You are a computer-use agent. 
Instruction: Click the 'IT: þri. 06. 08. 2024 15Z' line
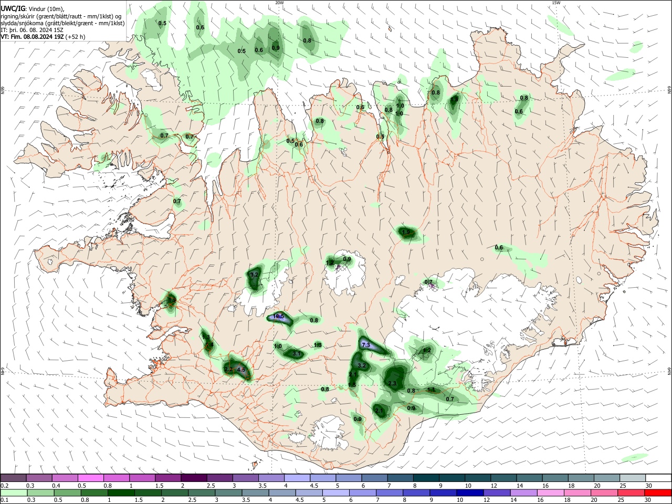click(x=32, y=30)
